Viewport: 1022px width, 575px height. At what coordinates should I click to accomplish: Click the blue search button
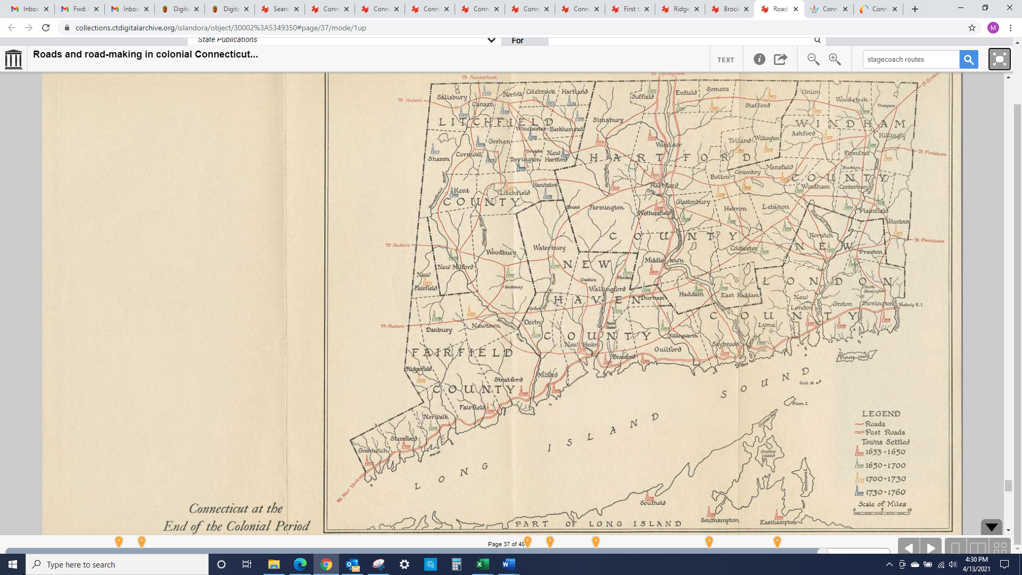(x=968, y=59)
